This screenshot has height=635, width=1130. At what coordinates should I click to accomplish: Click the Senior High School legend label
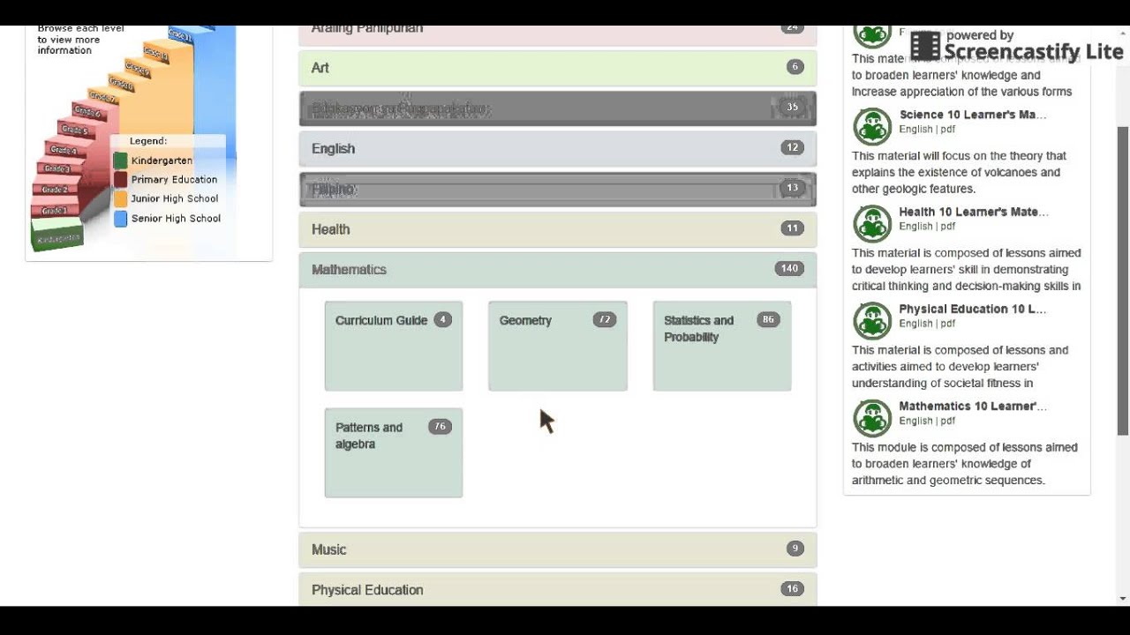pos(176,219)
